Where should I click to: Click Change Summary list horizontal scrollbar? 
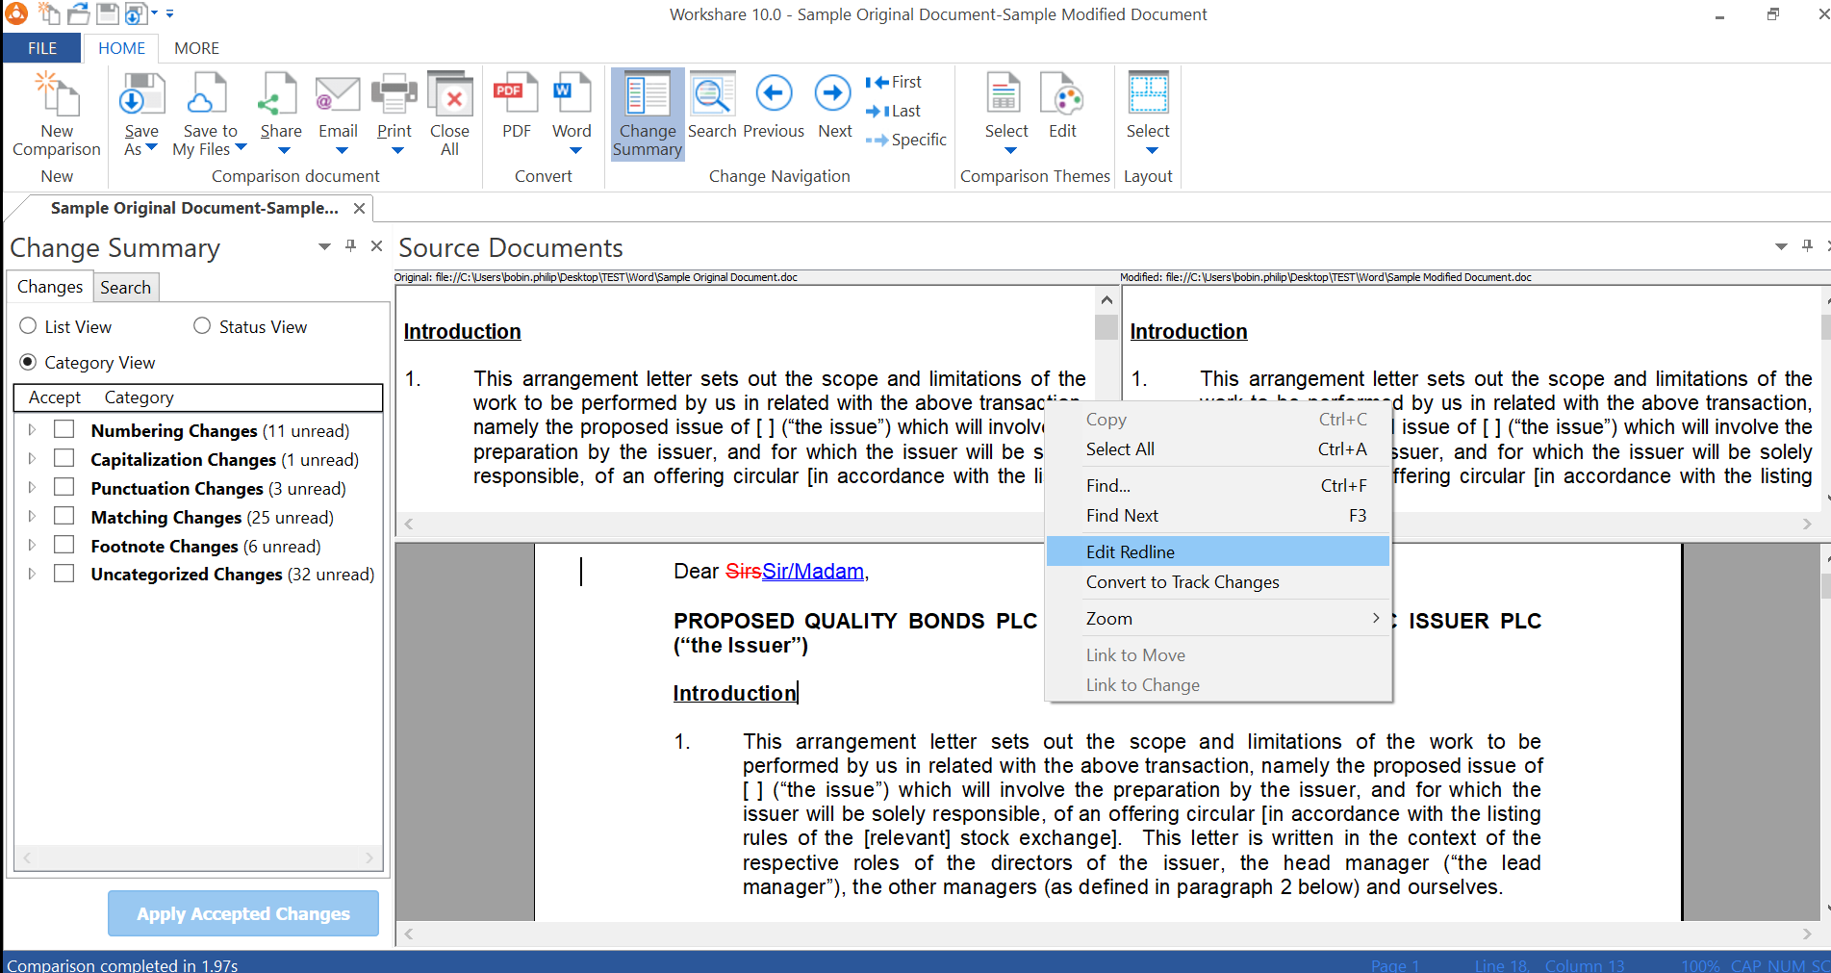pyautogui.click(x=198, y=858)
